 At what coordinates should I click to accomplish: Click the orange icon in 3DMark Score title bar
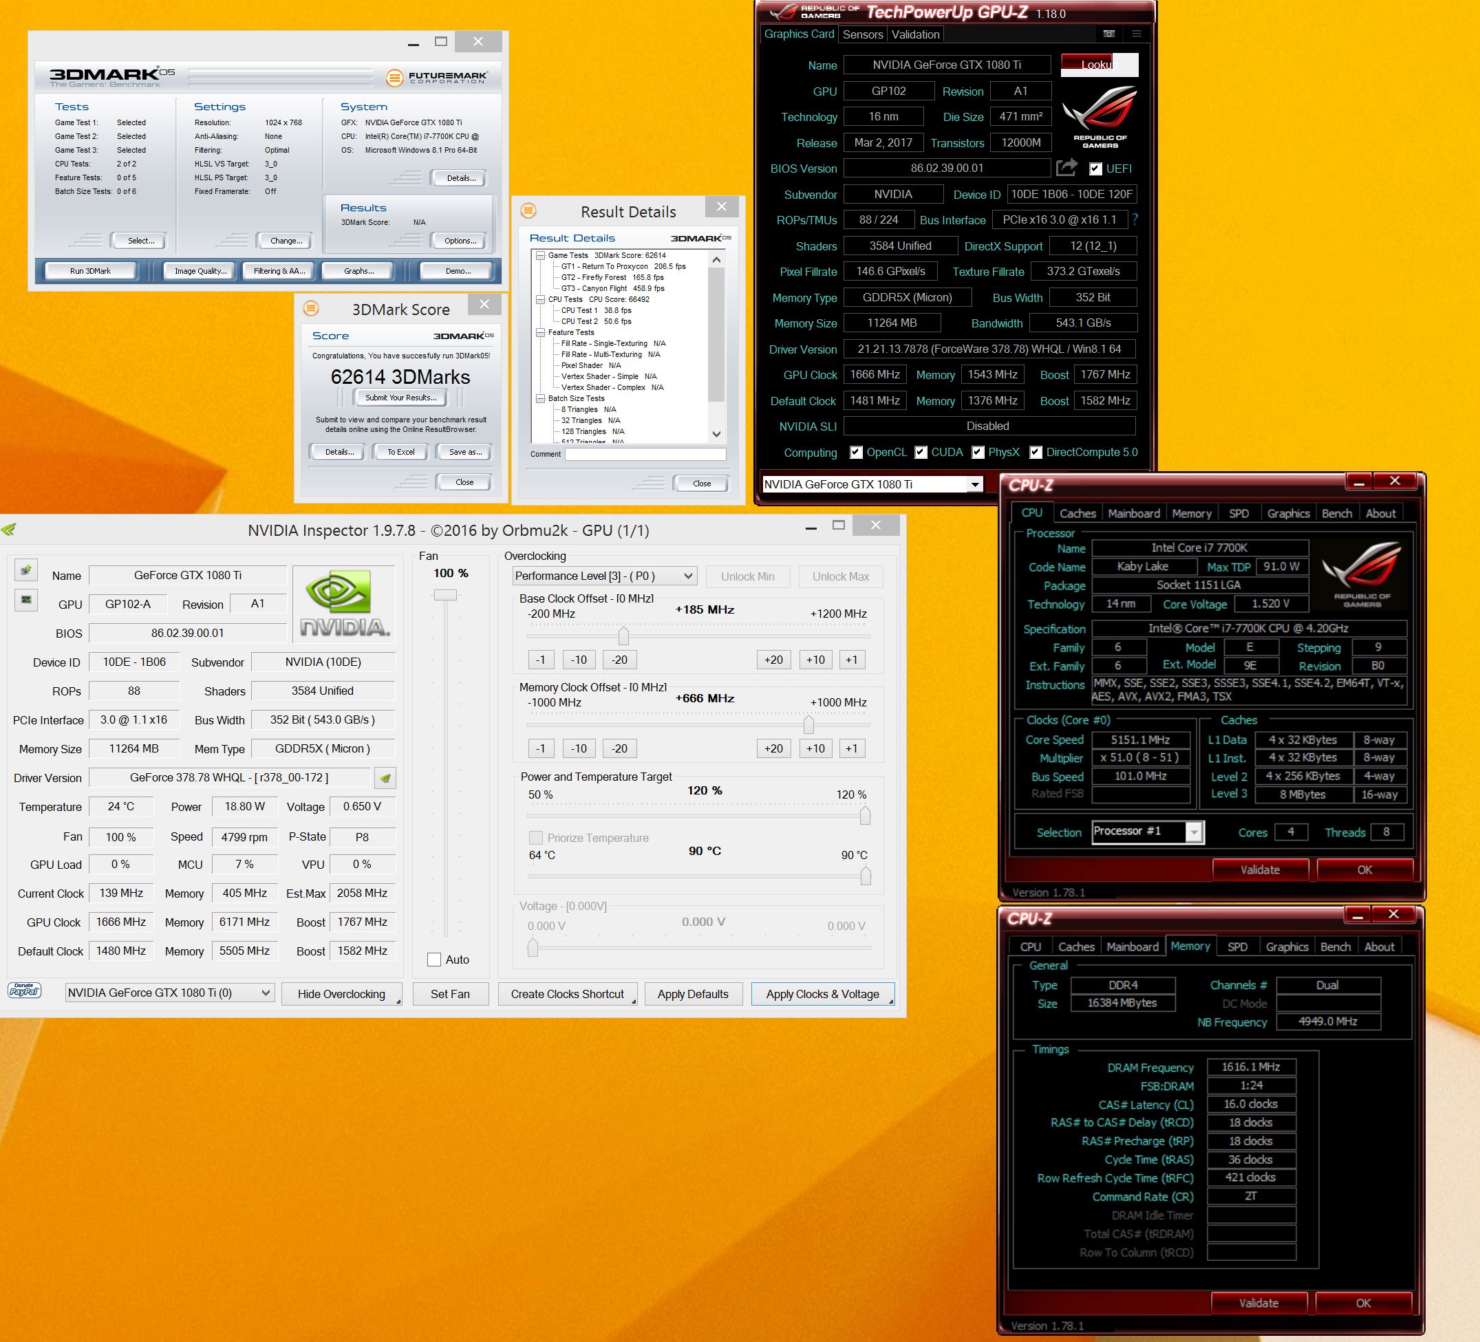point(311,308)
